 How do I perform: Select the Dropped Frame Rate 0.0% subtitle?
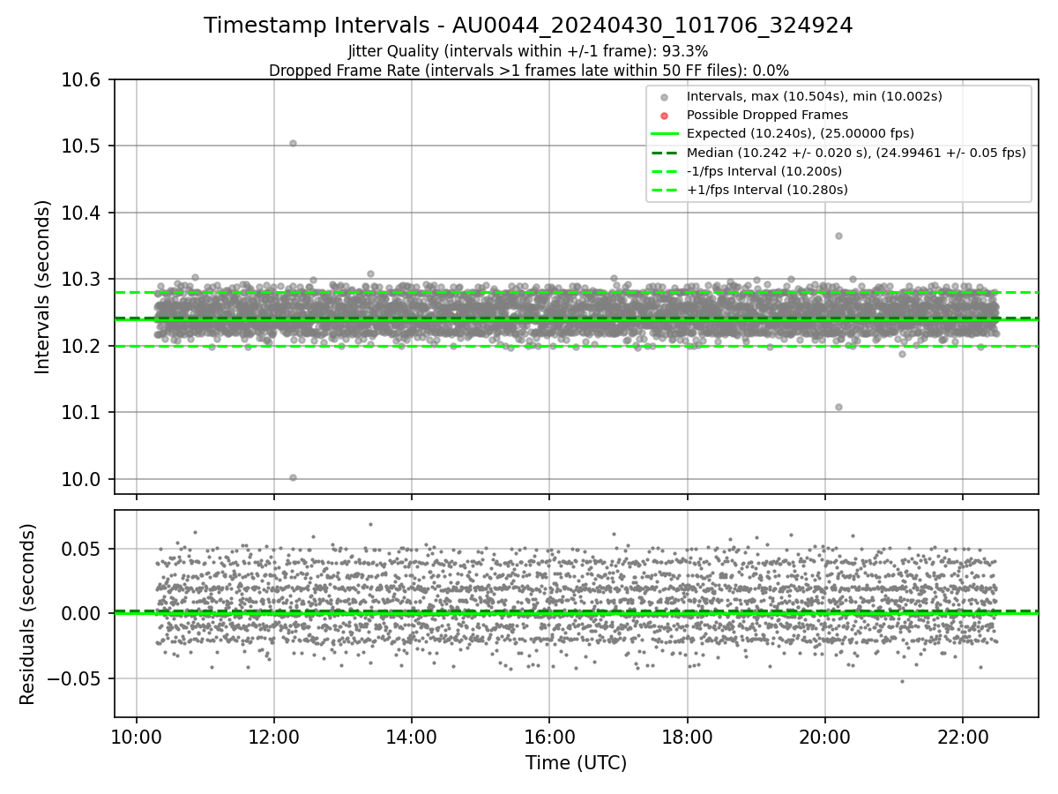tap(529, 71)
